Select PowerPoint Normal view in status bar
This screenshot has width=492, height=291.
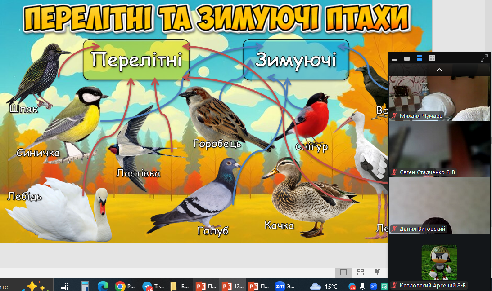click(343, 272)
